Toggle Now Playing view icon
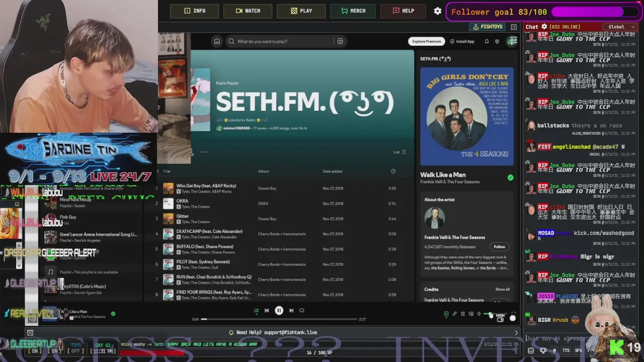Image resolution: width=644 pixels, height=362 pixels. coord(446,314)
